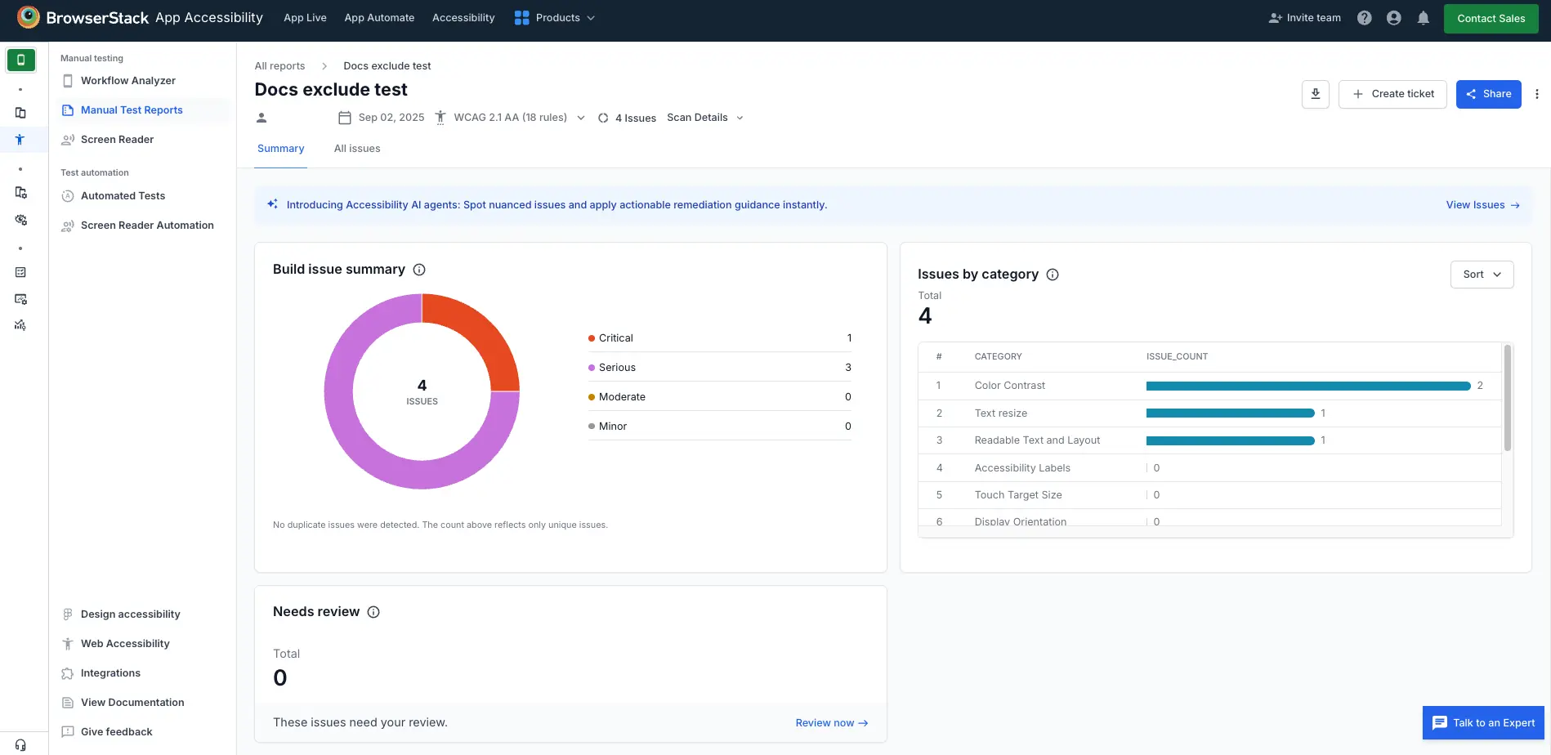Screen dimensions: 1551x755
Task: Open the Sort dropdown for categories
Action: click(x=1482, y=275)
